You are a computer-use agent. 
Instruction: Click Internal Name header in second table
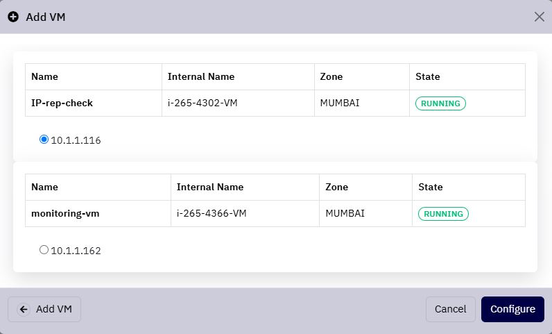[x=210, y=187]
